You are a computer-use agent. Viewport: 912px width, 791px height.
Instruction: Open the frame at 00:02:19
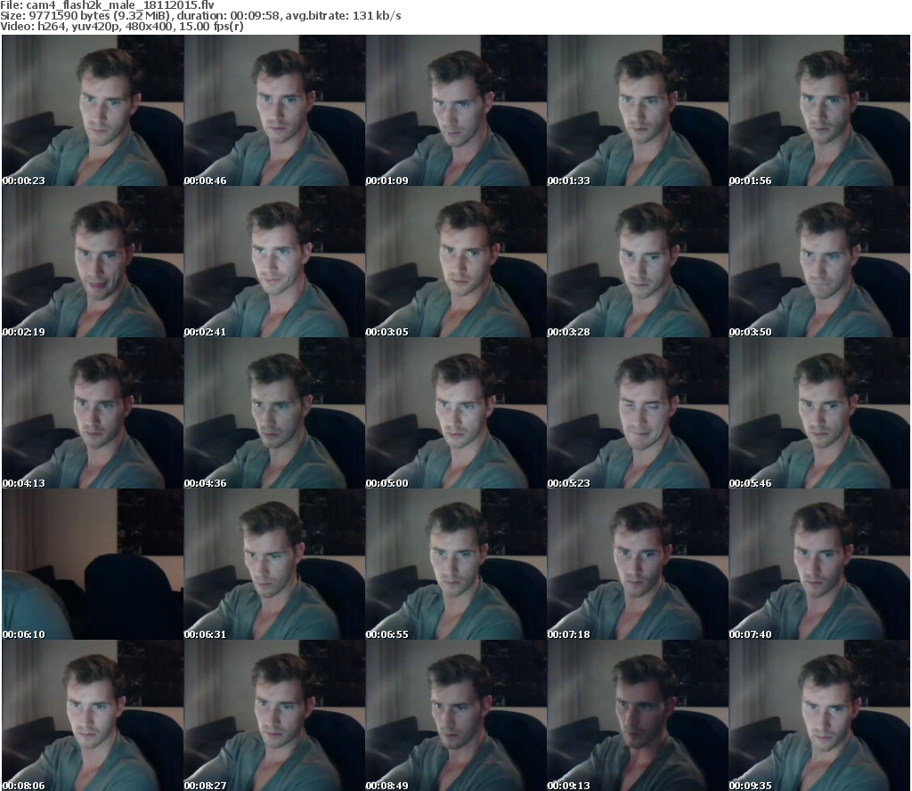point(93,262)
